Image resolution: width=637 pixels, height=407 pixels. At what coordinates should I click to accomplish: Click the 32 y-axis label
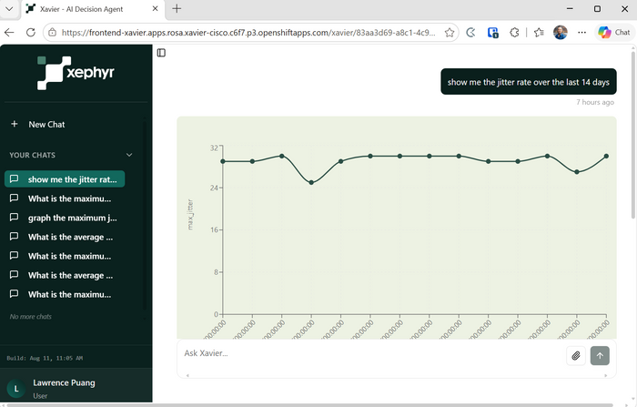[x=214, y=148]
